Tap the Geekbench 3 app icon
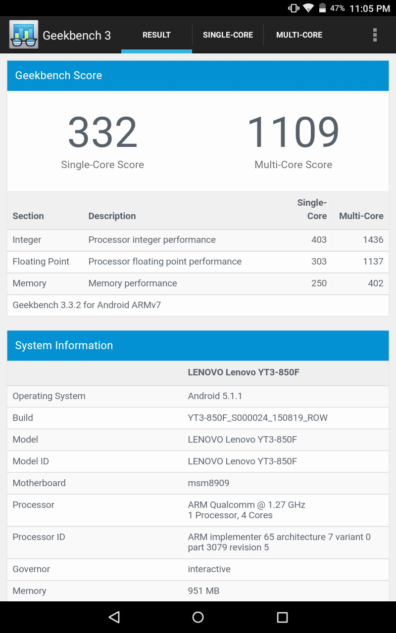 click(x=23, y=35)
